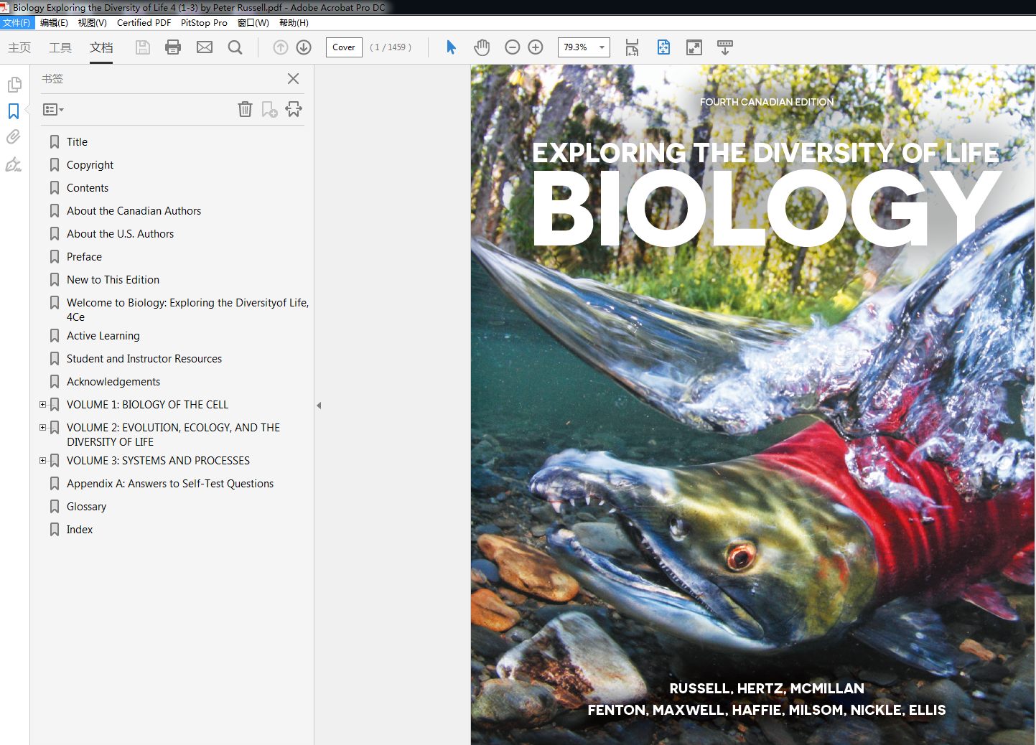Open the PitStop Pro menu
The image size is (1036, 745).
pos(203,22)
